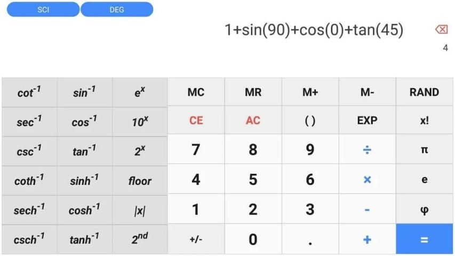The height and width of the screenshot is (256, 455).
Task: Toggle the DEG angle unit pill
Action: [117, 10]
